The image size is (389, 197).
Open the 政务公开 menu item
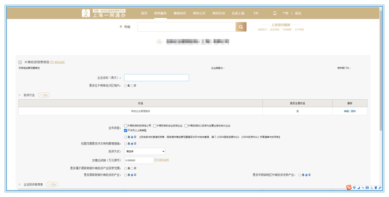199,13
